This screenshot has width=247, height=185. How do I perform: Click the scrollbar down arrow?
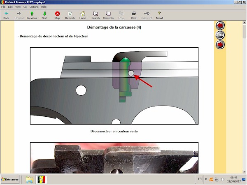coord(244,172)
